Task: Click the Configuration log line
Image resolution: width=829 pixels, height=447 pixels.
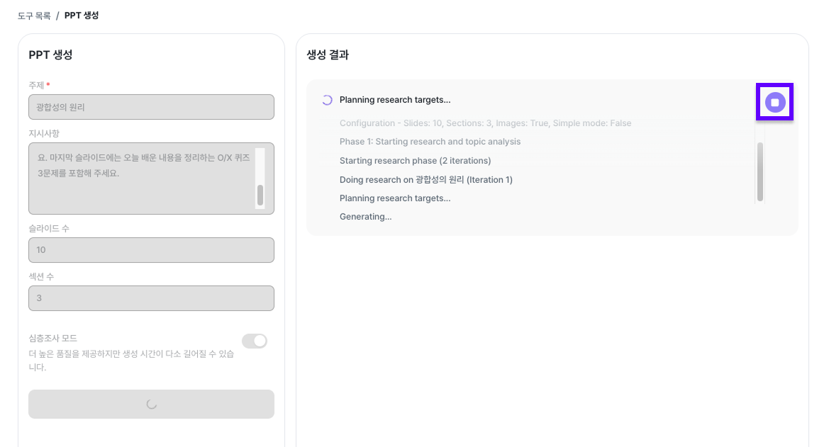Action: 485,123
